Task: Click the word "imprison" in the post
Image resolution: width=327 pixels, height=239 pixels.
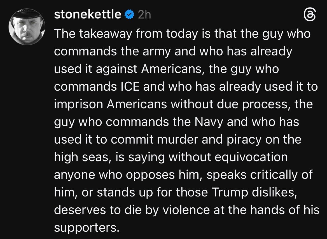Action: coord(78,104)
